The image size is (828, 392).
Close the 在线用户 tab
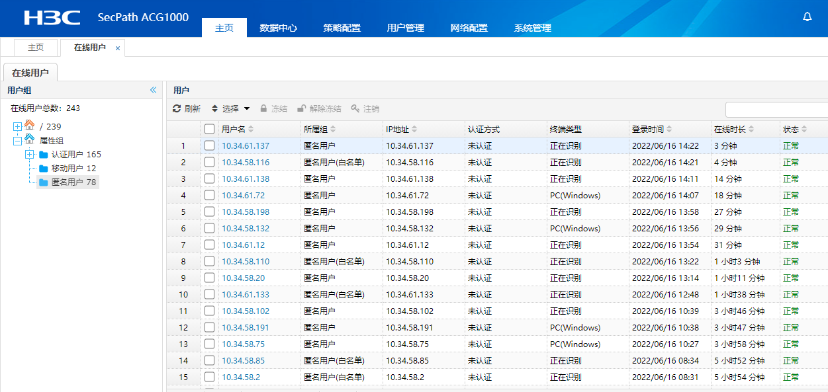[118, 48]
